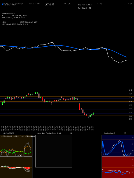Select the "MACD: 73.44, 80.22, -6.78" line
This screenshot has height=178, width=134.
[x=13, y=18]
